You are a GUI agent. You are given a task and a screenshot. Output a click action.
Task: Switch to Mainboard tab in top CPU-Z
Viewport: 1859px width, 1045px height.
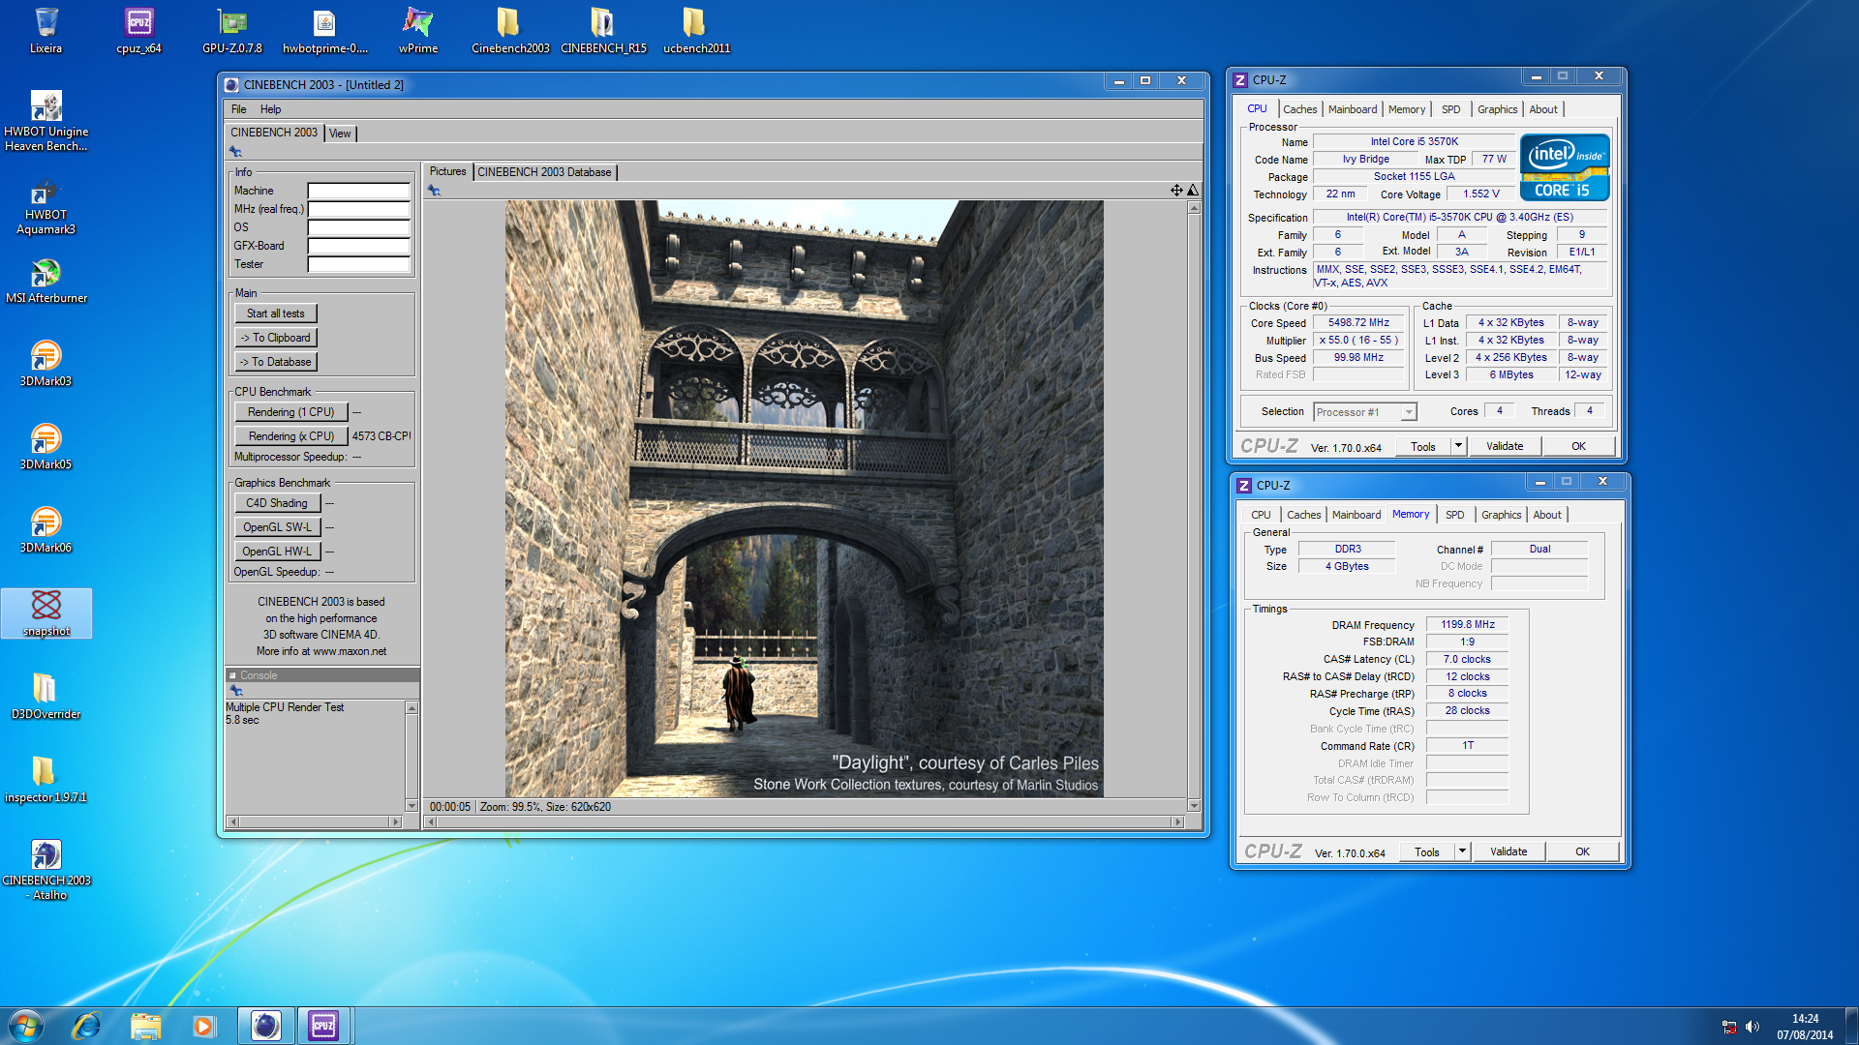click(x=1352, y=109)
